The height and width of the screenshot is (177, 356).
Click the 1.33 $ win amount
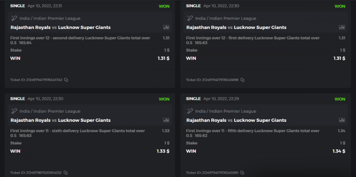tap(163, 151)
